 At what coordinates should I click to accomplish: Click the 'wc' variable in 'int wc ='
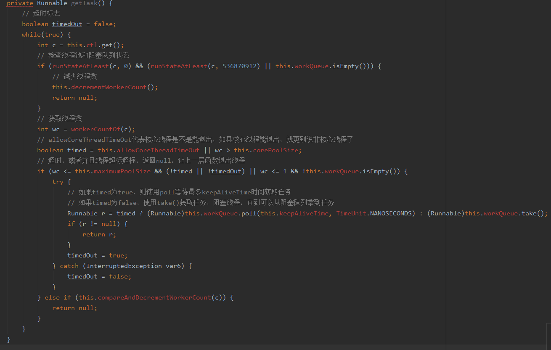coord(56,129)
